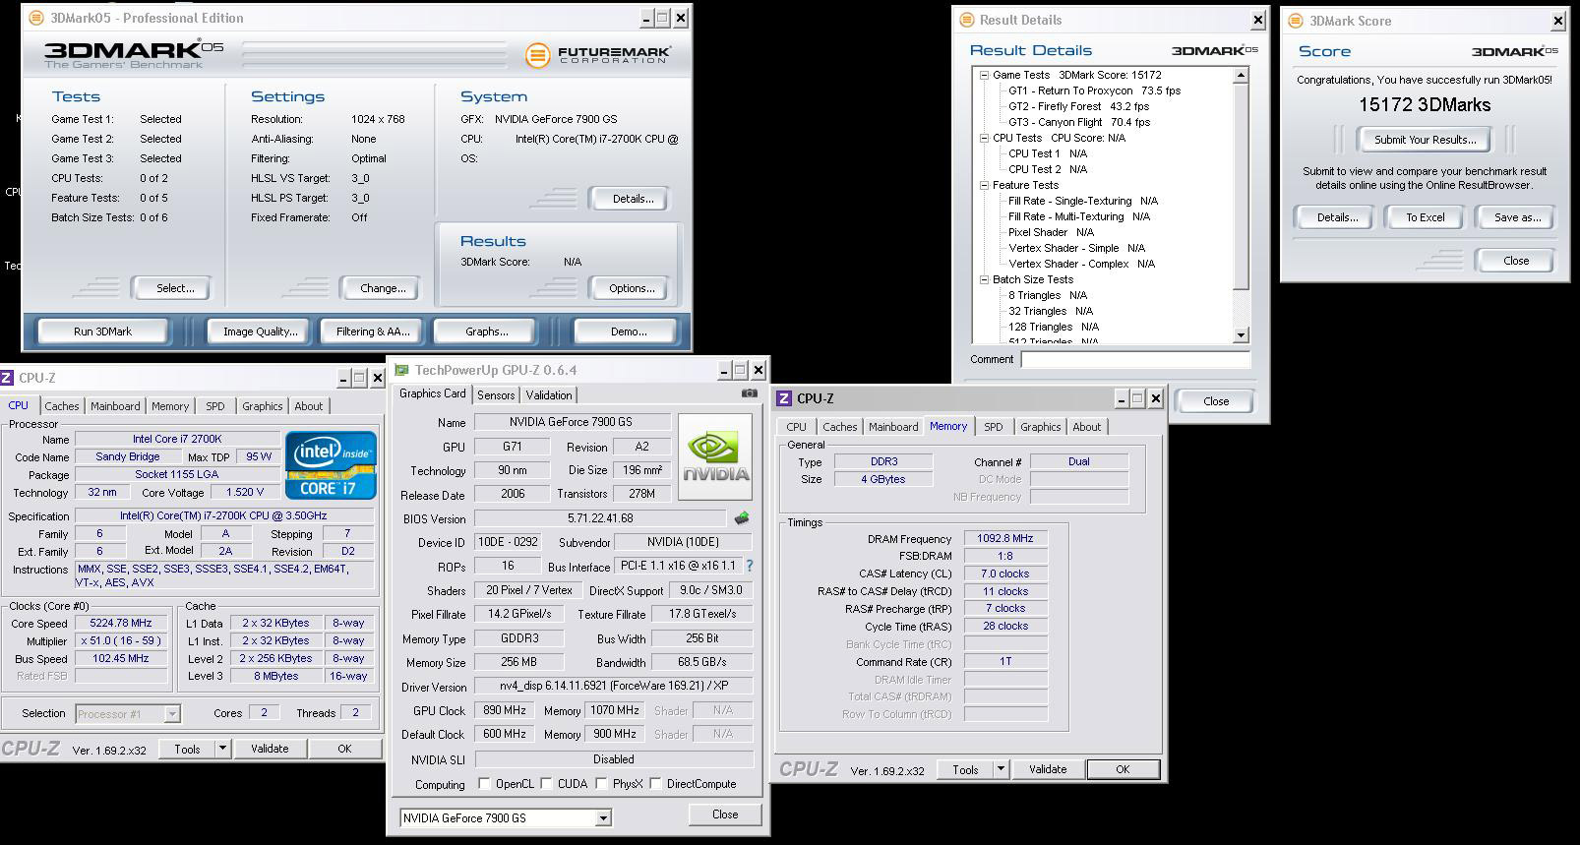Enable the PhysX checkbox in GPU-Z
This screenshot has width=1580, height=845.
(x=601, y=784)
